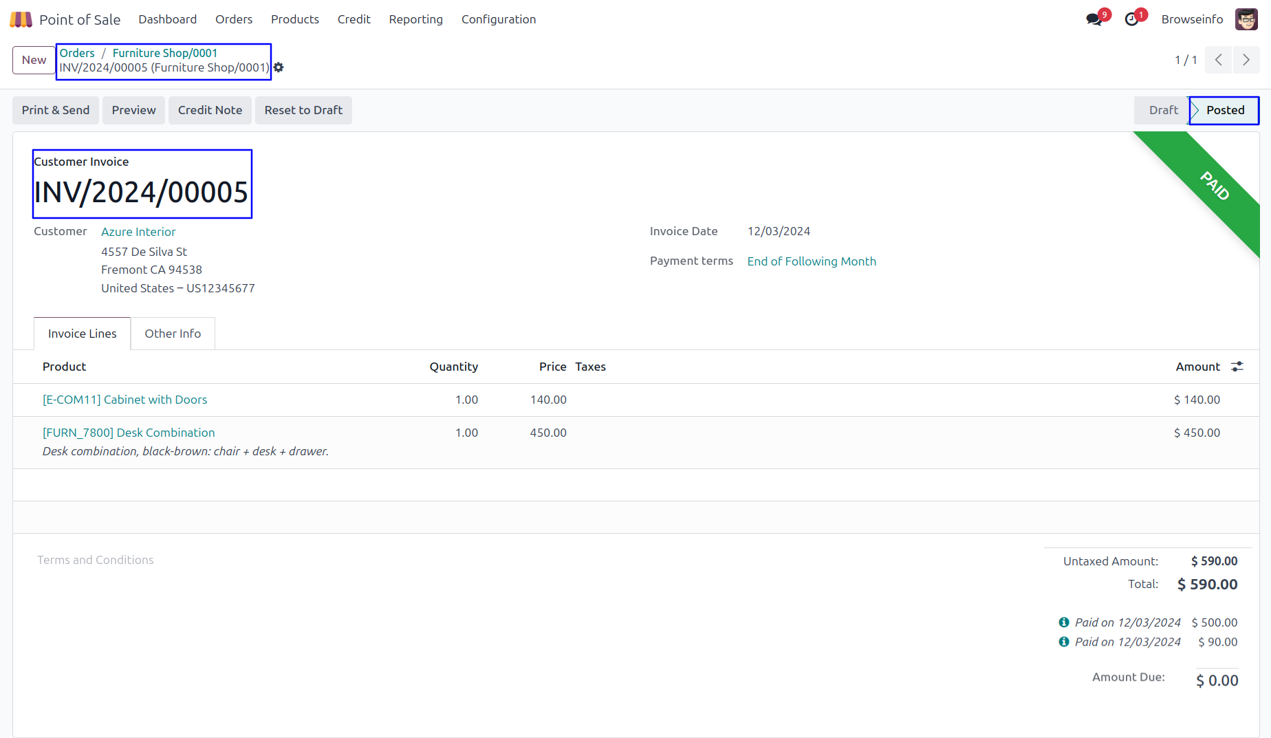Click info icon beside $ 500.00 payment
This screenshot has height=738, width=1271.
[1064, 622]
